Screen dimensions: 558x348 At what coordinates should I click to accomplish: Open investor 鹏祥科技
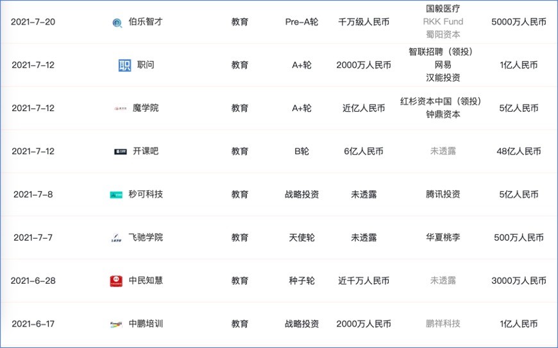443,324
